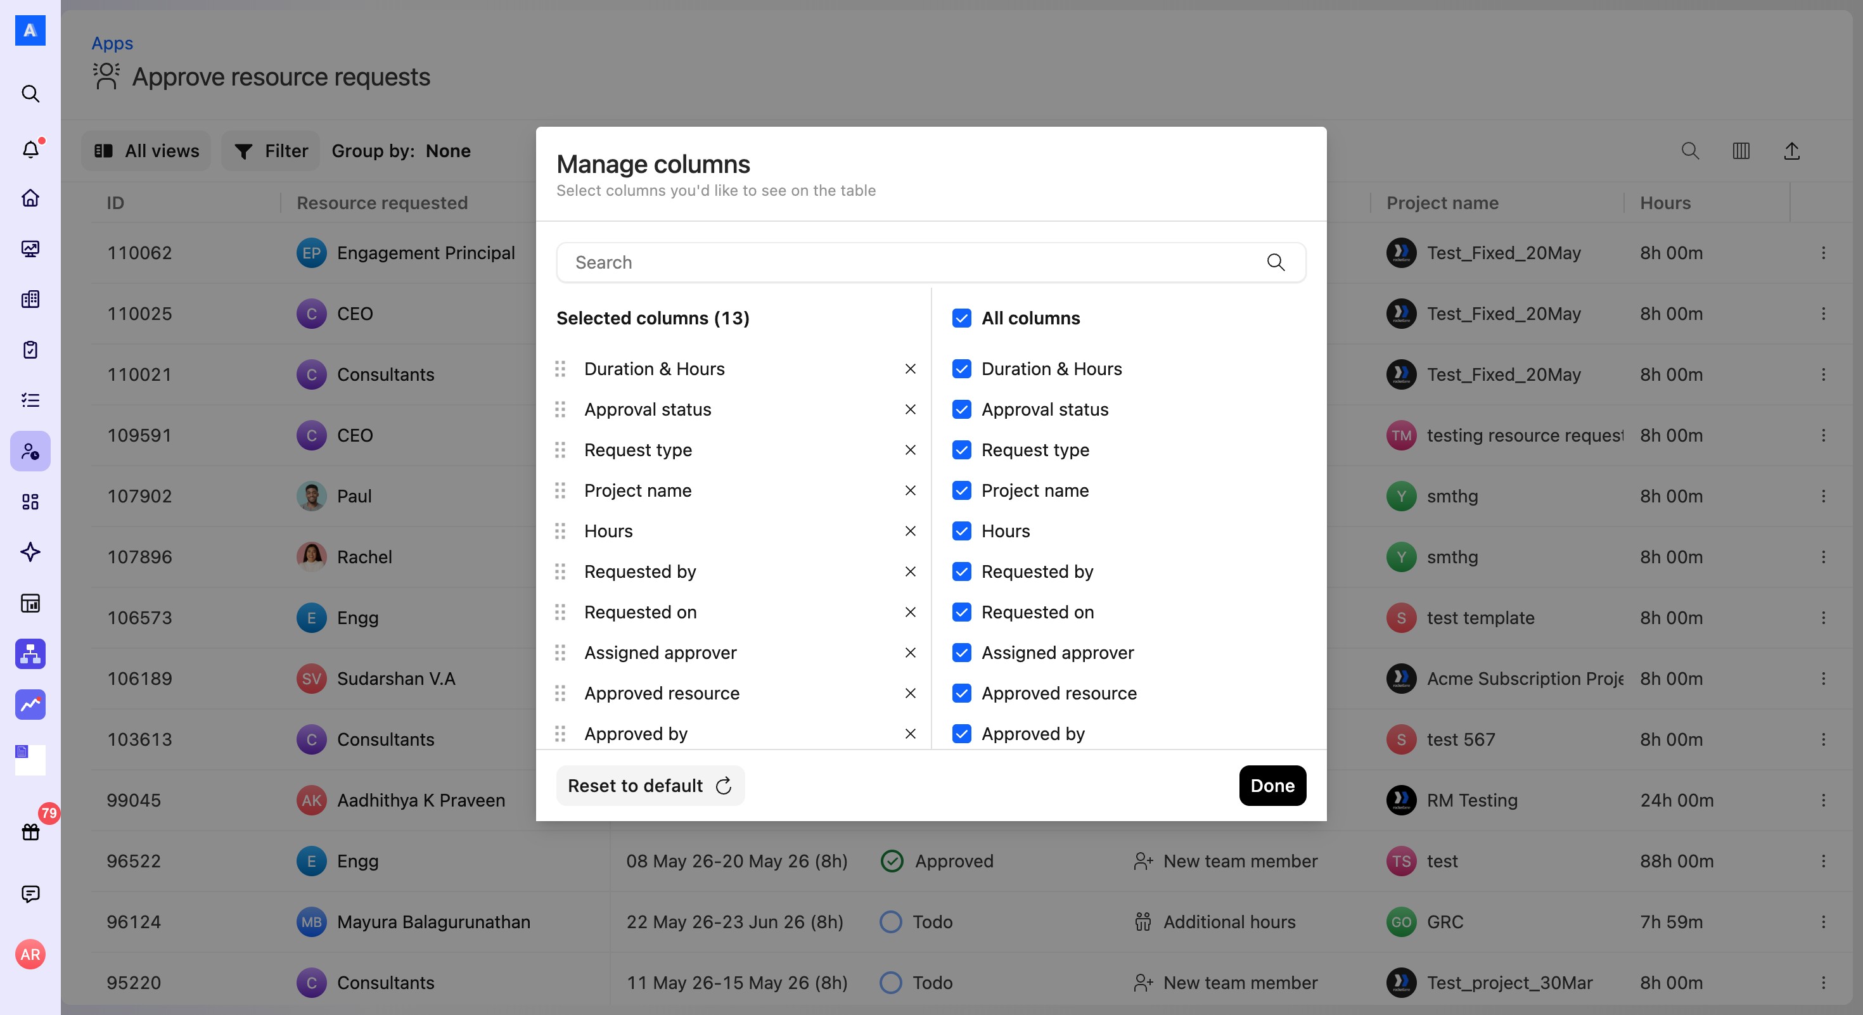This screenshot has height=1015, width=1863.
Task: Click the Hours column header
Action: (1665, 202)
